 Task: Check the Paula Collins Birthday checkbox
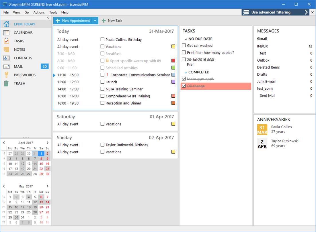pos(102,40)
